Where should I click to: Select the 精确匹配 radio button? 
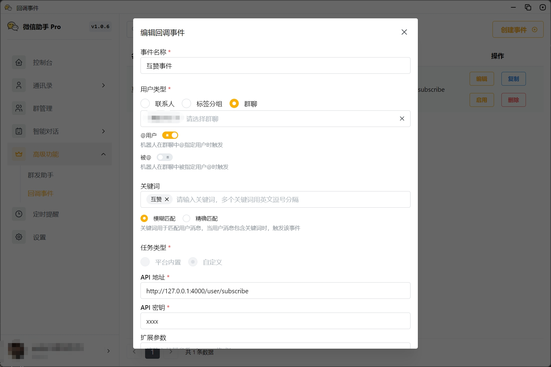(187, 218)
